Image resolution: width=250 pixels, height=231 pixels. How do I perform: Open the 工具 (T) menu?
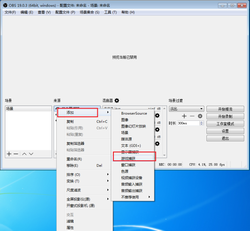point(110,12)
